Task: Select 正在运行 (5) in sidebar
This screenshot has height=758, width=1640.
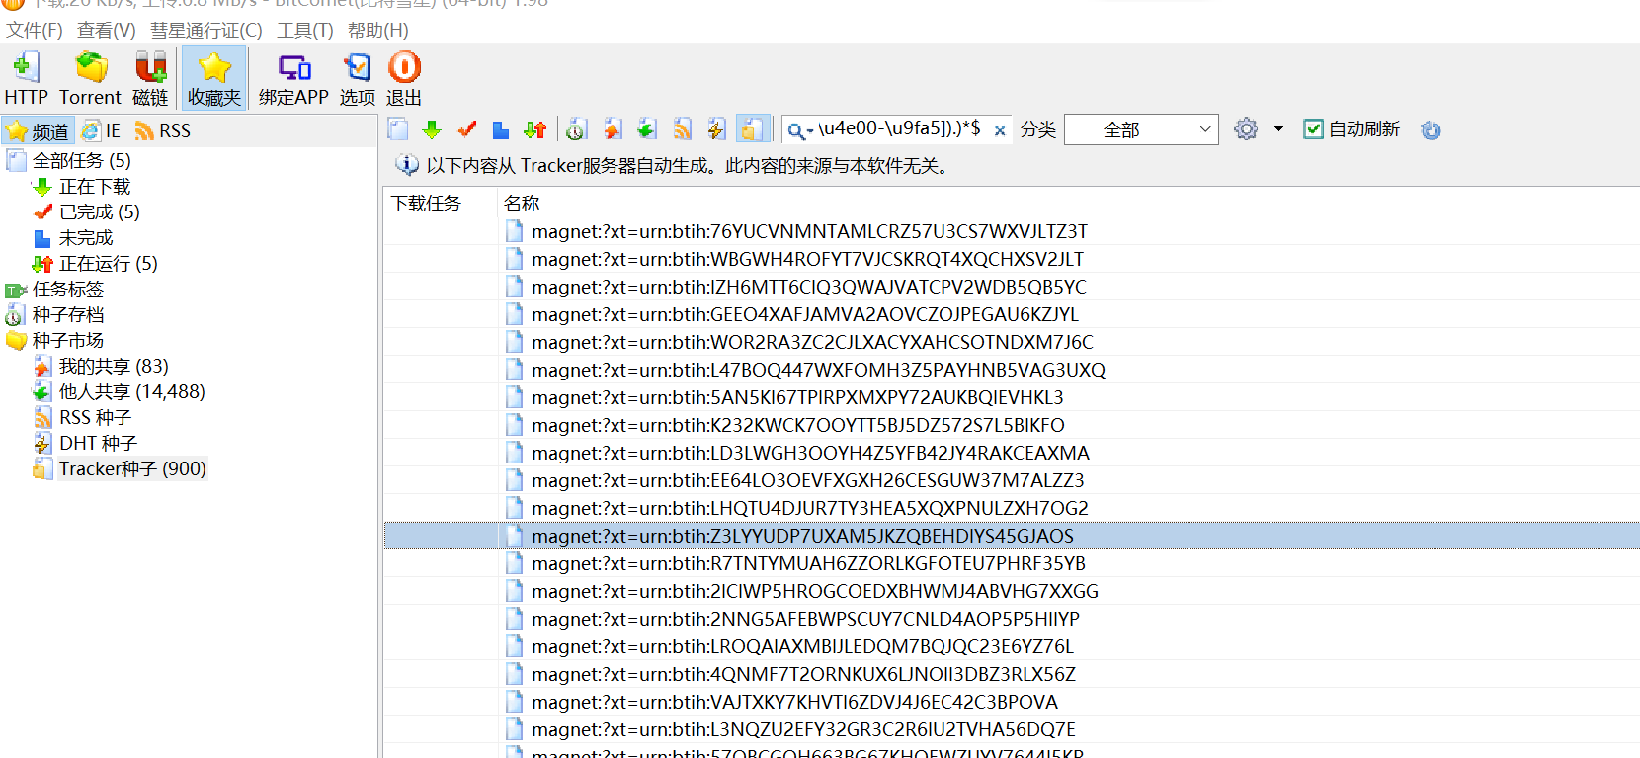Action: click(x=109, y=263)
